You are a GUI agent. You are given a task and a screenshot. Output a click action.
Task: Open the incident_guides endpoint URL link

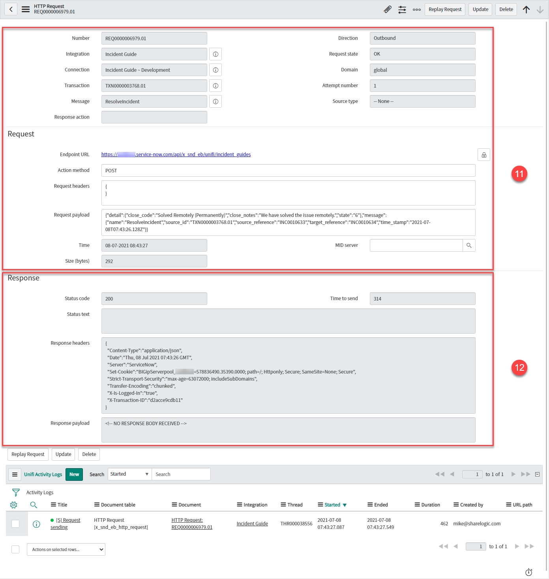(176, 155)
